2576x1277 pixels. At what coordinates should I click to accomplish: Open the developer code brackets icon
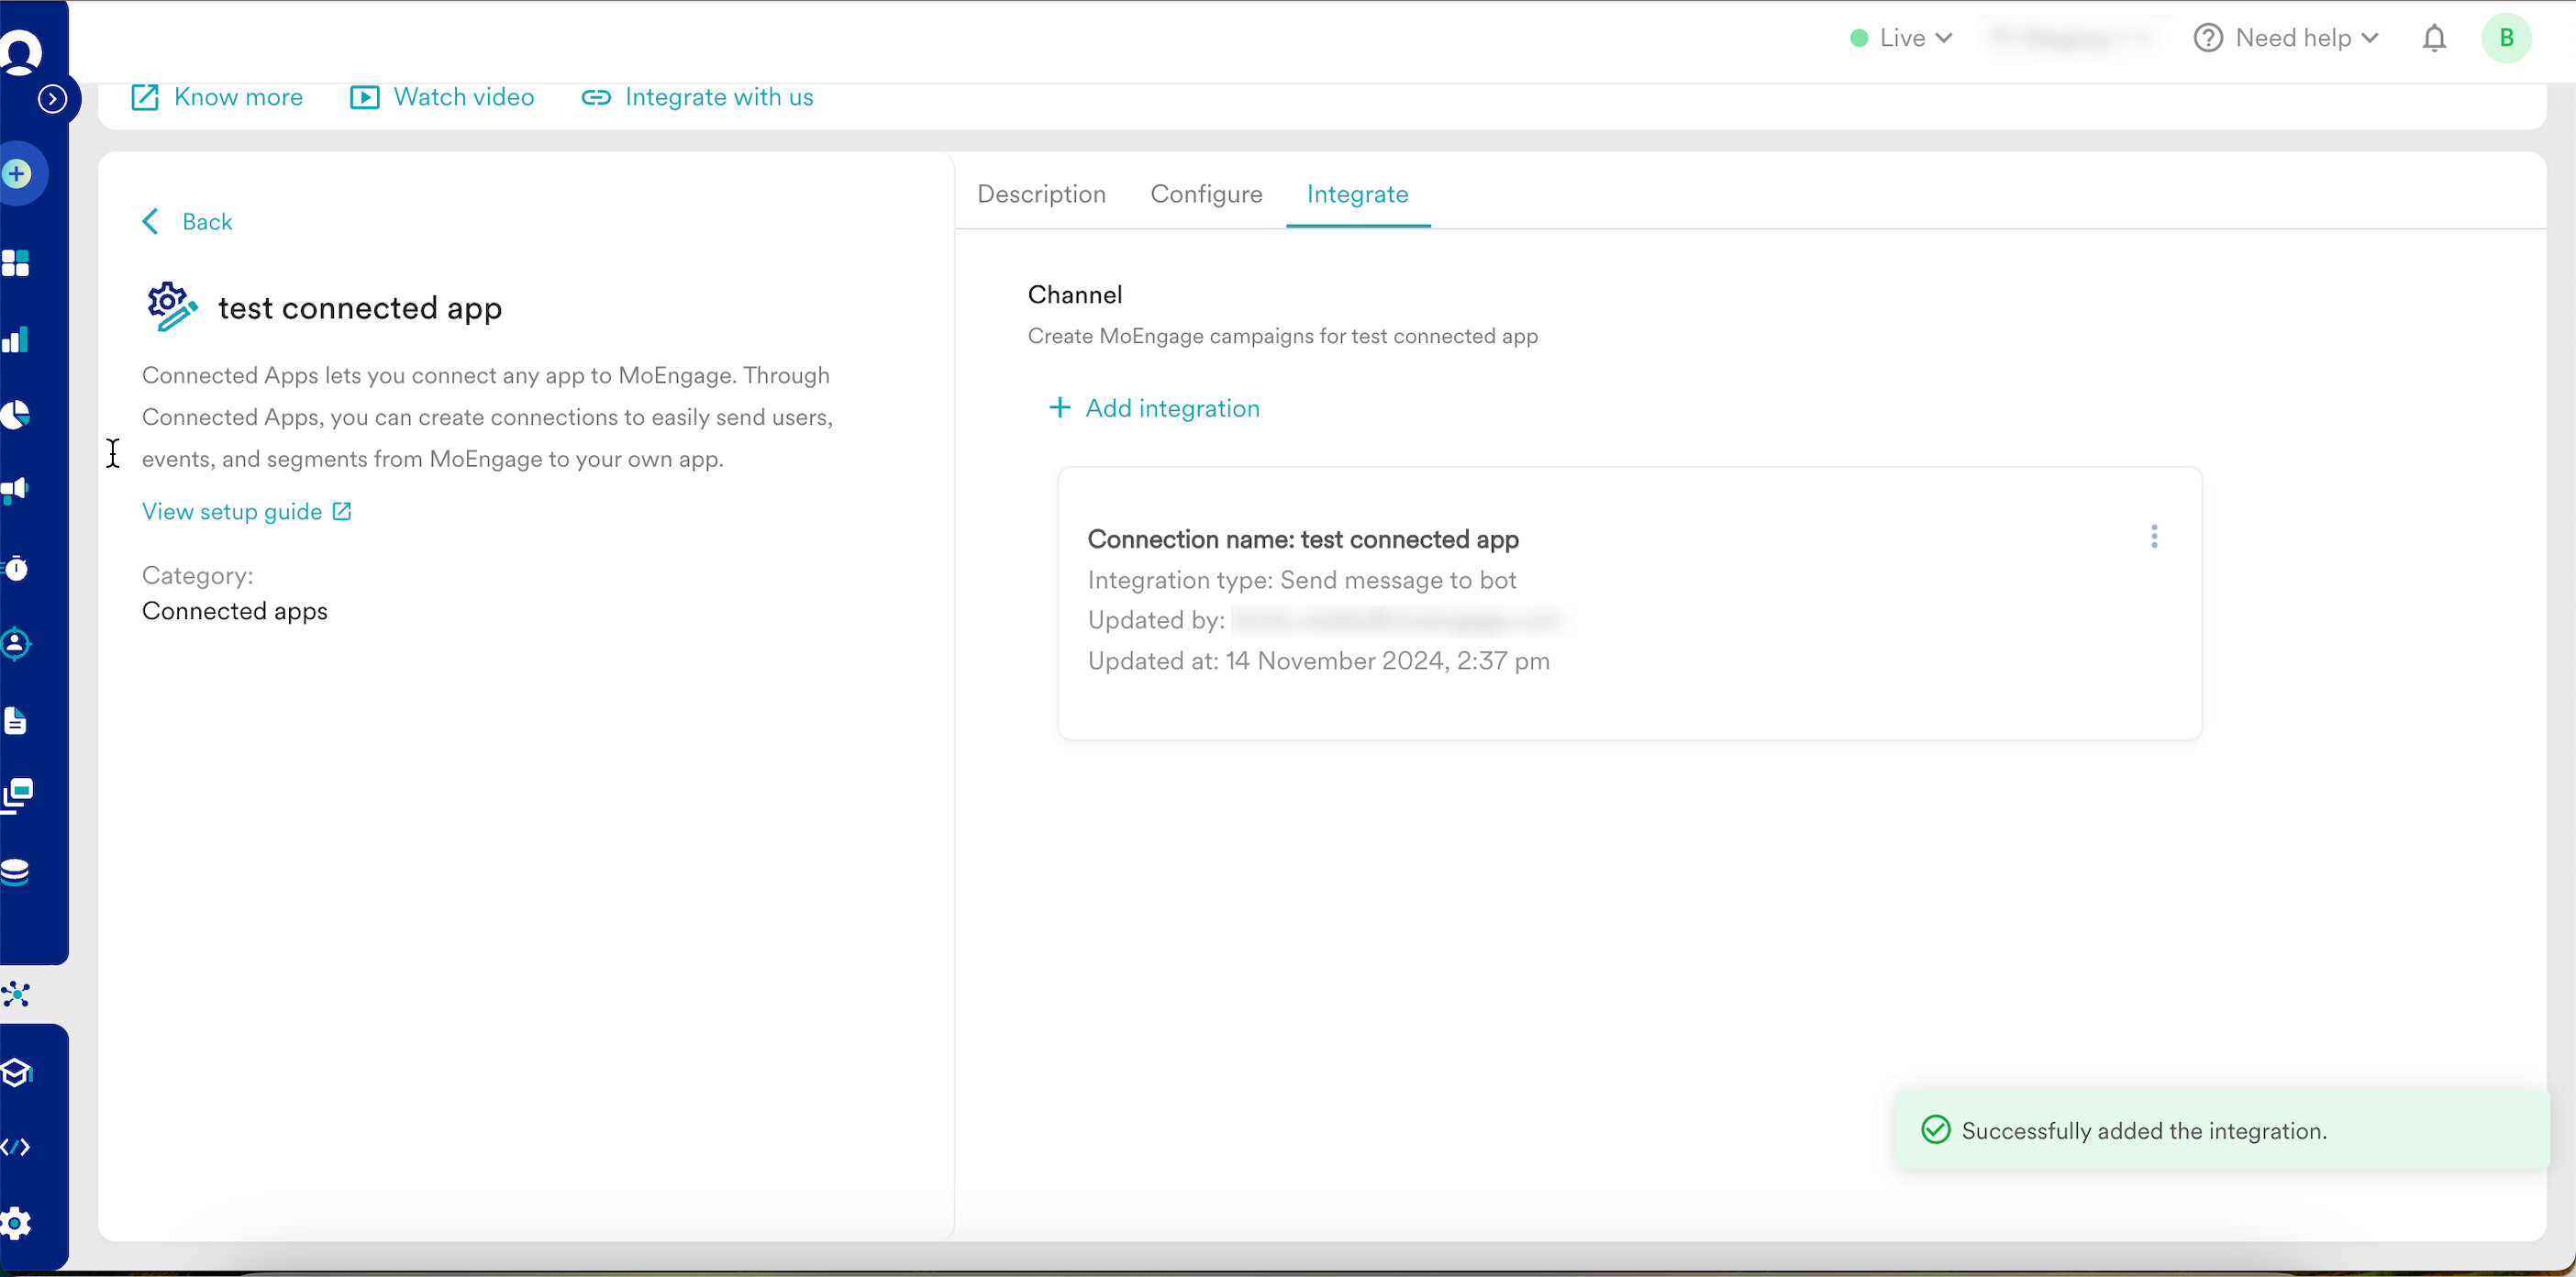click(16, 1146)
